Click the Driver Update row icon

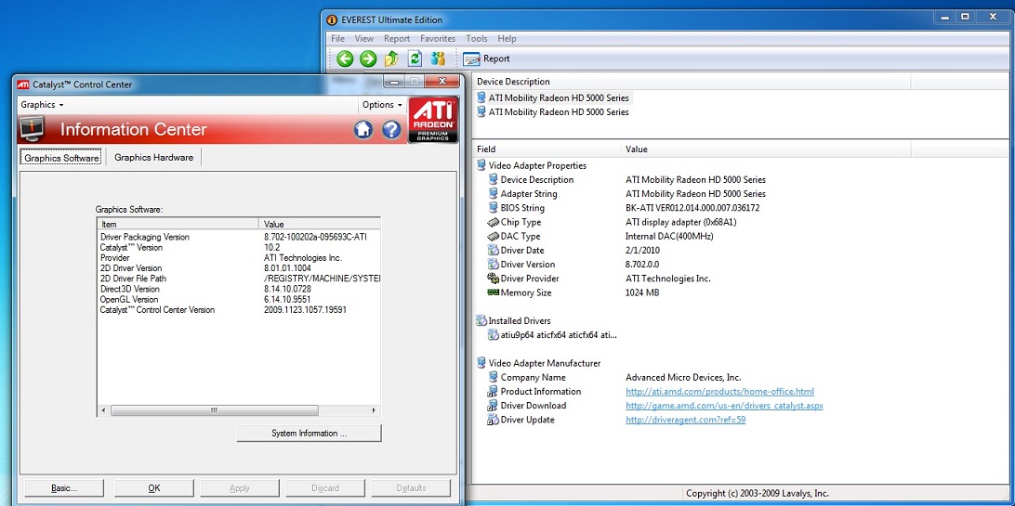coord(494,420)
